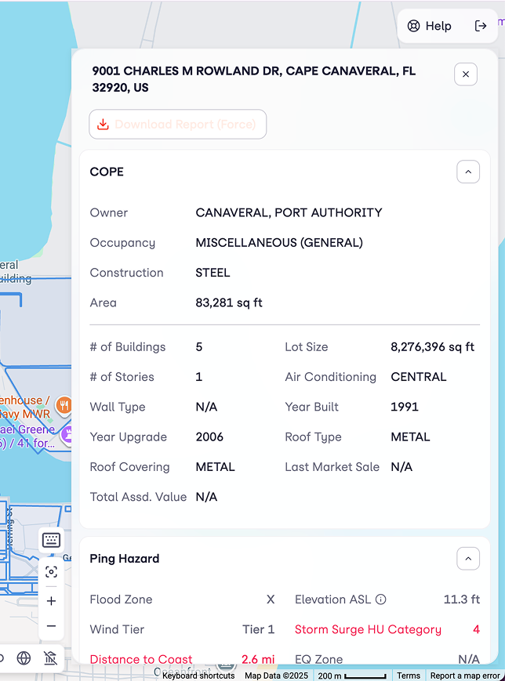Screen dimensions: 505x681
Task: Toggle the crossed-out buildings layer icon
Action: [x=51, y=658]
